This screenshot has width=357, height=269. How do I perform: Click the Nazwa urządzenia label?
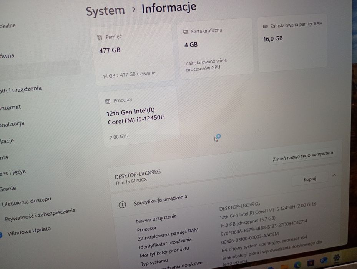[156, 219]
